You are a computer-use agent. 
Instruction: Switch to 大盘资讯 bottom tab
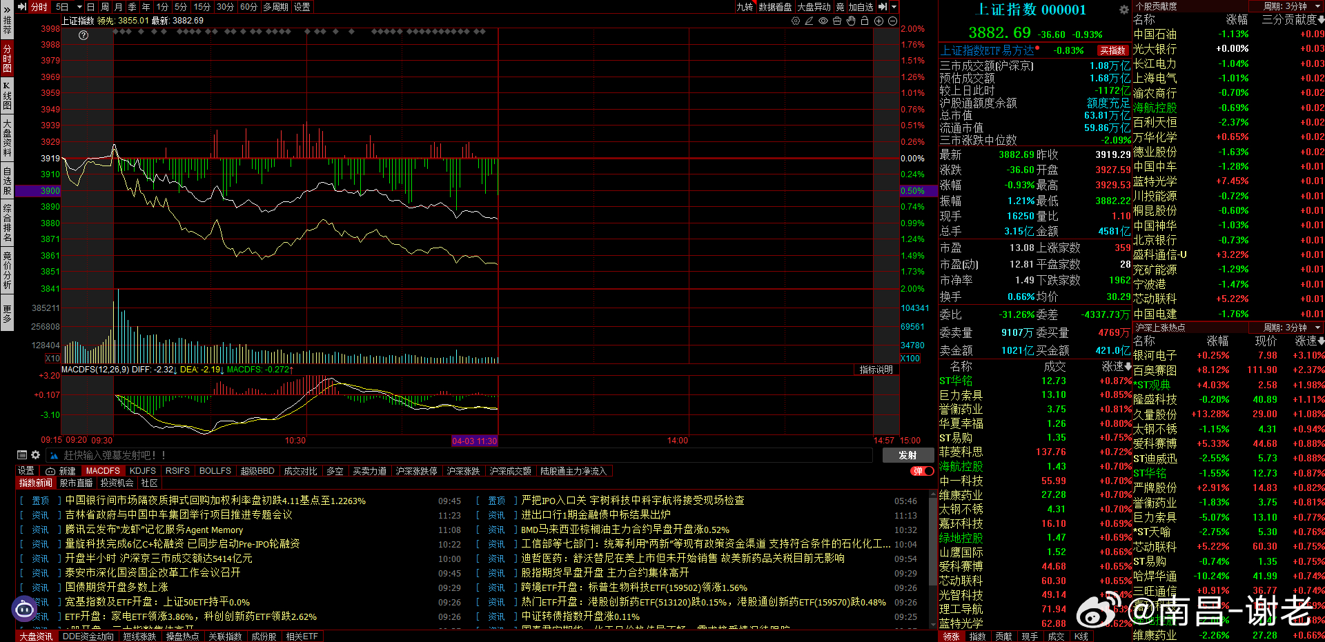tap(36, 636)
